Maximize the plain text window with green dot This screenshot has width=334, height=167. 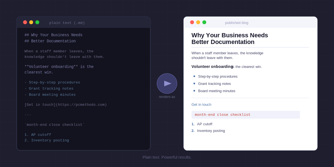point(37,22)
